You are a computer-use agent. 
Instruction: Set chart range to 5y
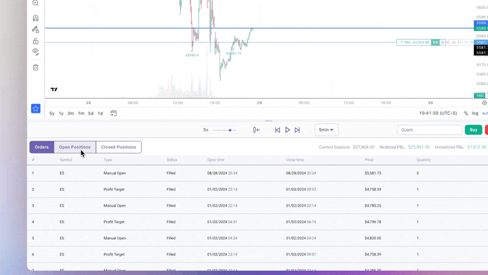(52, 113)
